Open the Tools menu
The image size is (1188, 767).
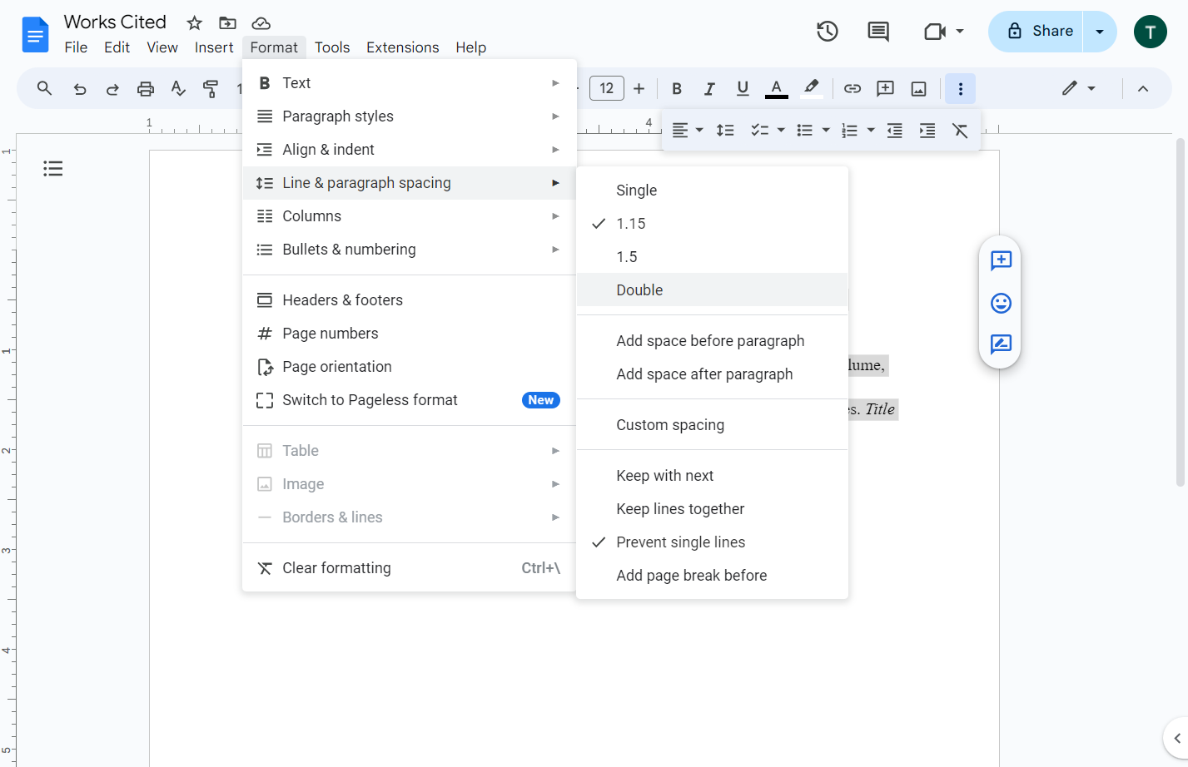[x=332, y=47]
